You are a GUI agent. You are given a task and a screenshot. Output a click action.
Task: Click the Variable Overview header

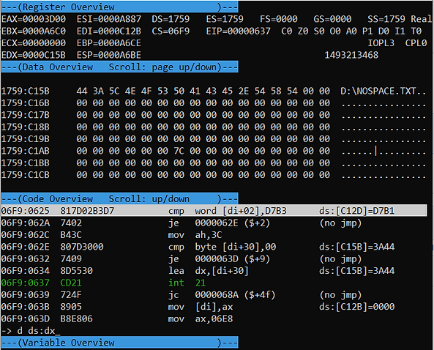point(119,343)
